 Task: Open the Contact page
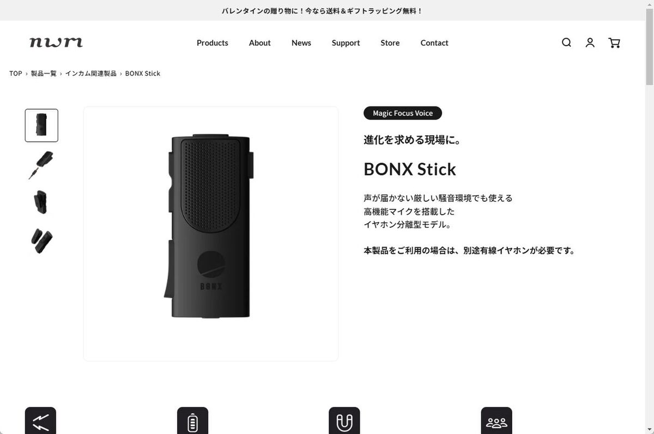[x=434, y=43]
